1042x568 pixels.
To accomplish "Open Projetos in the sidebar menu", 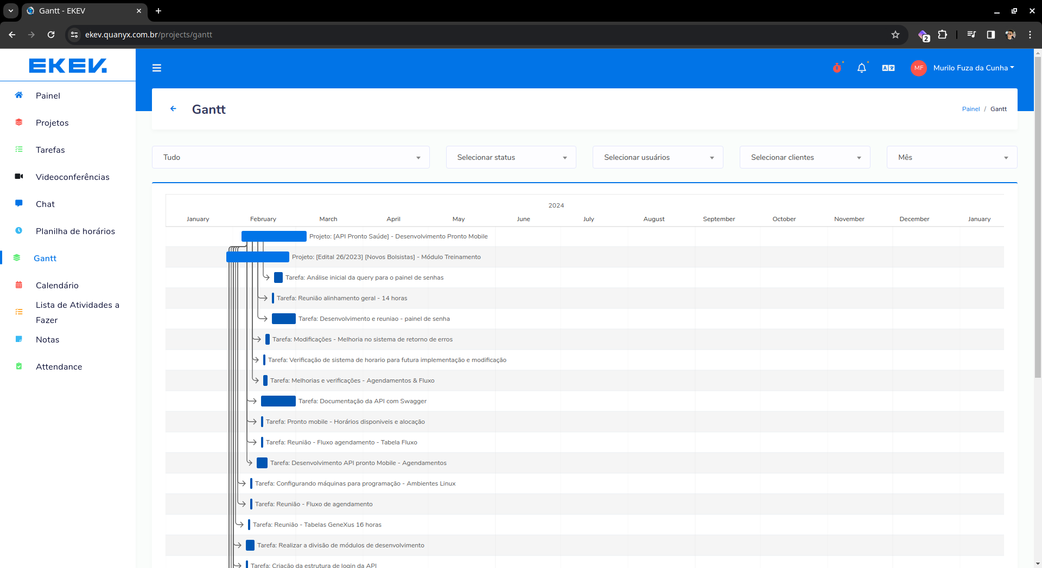I will 52,122.
